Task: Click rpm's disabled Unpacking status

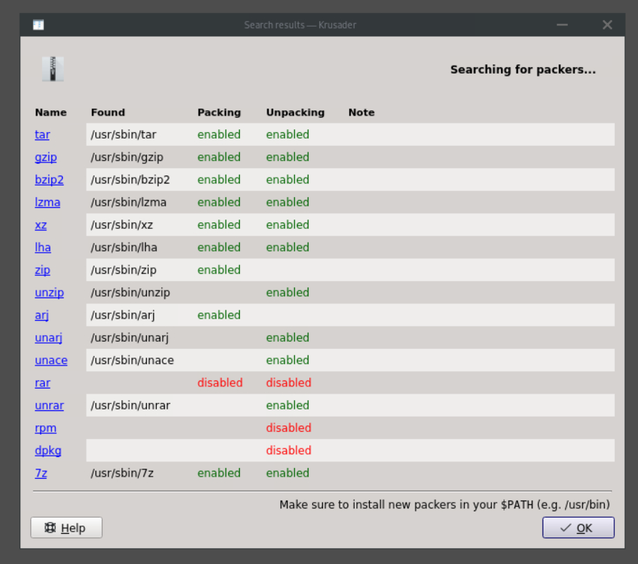Action: click(x=288, y=428)
